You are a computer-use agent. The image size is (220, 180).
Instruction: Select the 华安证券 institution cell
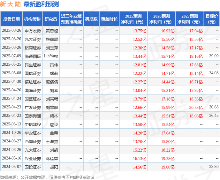point(33,133)
